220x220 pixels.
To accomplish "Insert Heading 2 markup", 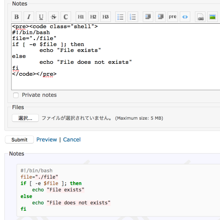I will pyautogui.click(x=93, y=17).
